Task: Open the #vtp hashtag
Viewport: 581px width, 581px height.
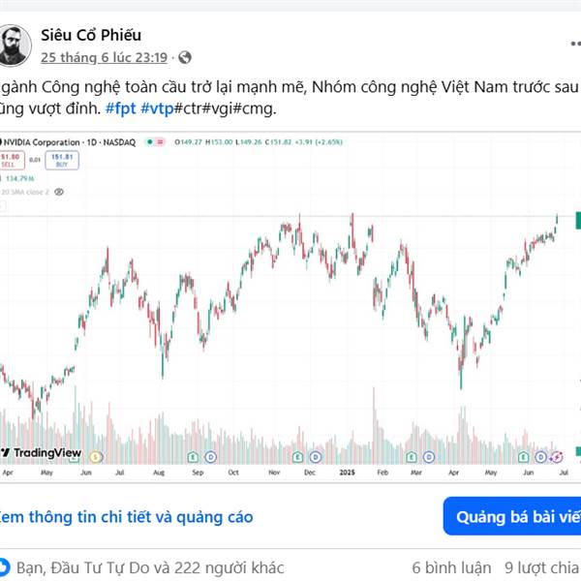Action: coord(157,108)
